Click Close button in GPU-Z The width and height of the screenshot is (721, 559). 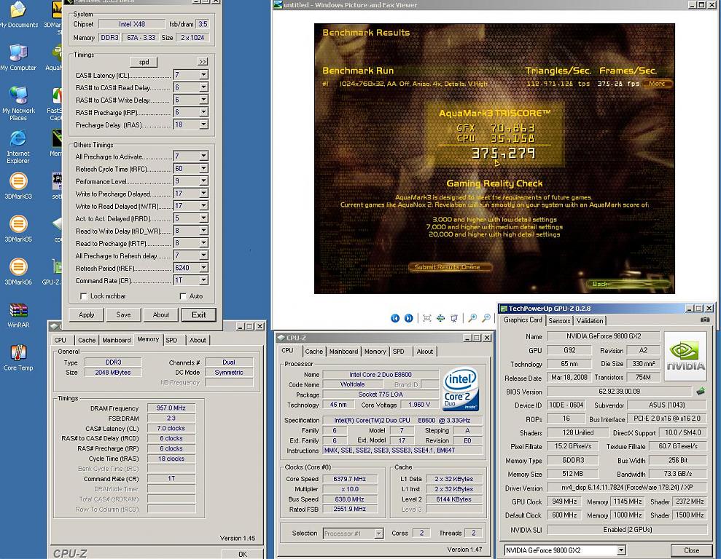[691, 550]
